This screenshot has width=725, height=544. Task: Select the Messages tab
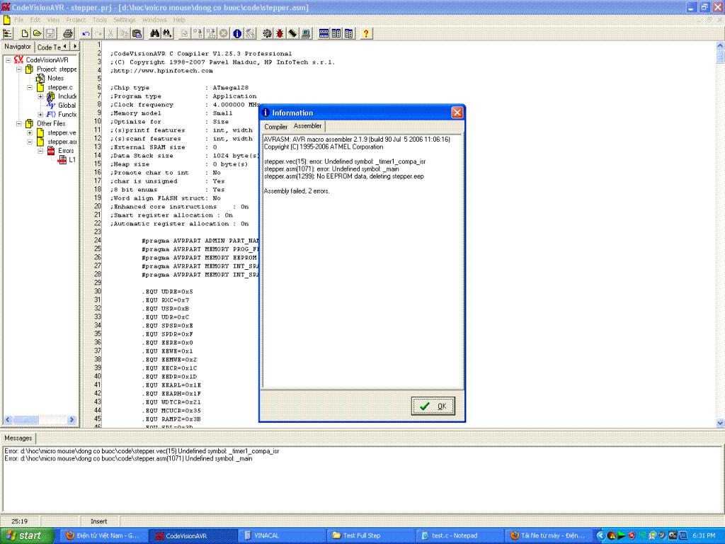point(18,438)
